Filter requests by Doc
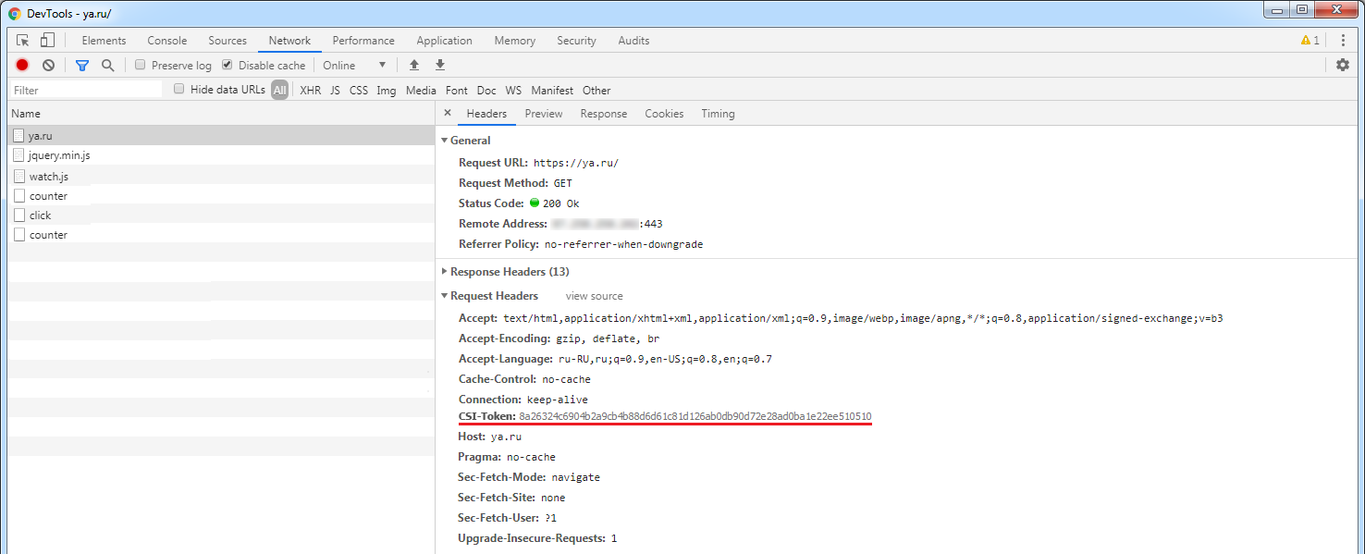Screen dimensions: 1365x554 486,91
